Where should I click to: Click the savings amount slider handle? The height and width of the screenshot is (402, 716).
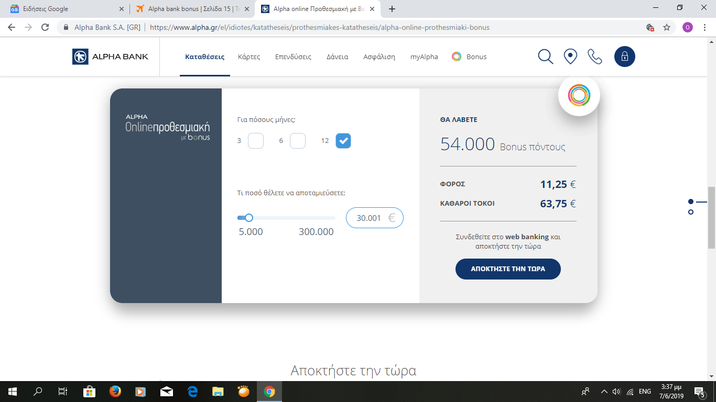249,218
